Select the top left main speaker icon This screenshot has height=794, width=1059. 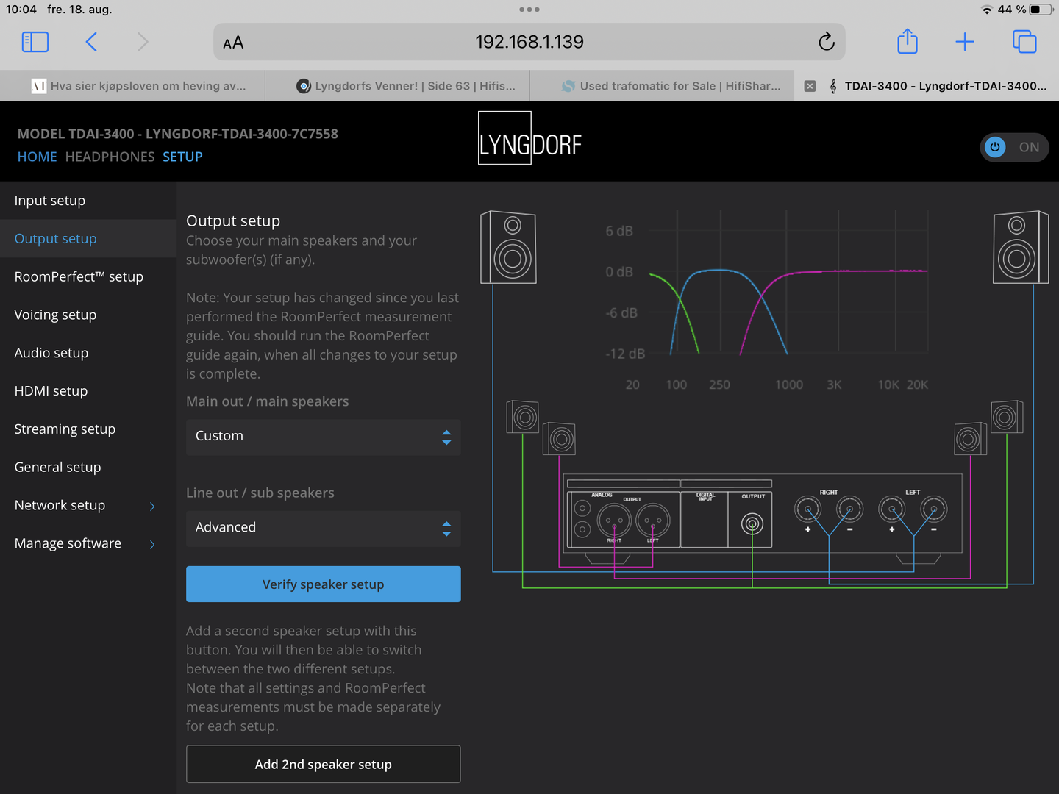[x=508, y=247]
